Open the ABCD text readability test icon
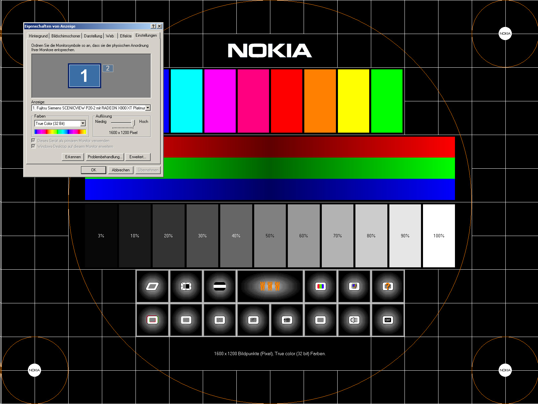Image resolution: width=538 pixels, height=404 pixels. pyautogui.click(x=287, y=320)
